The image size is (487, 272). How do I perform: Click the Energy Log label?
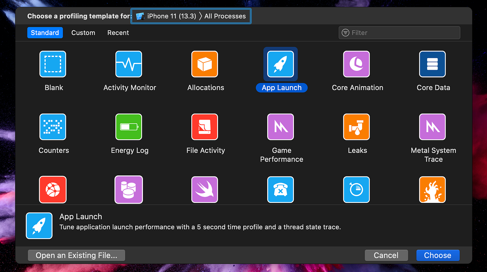point(130,150)
